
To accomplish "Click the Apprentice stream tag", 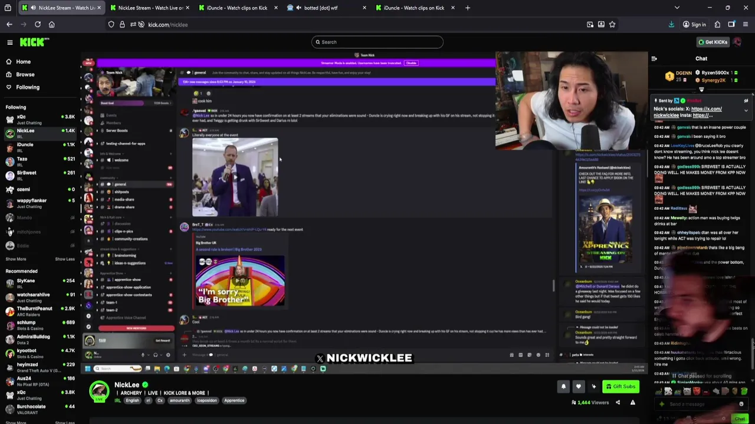I will (234, 400).
